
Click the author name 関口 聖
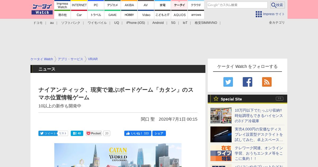[x=148, y=119]
